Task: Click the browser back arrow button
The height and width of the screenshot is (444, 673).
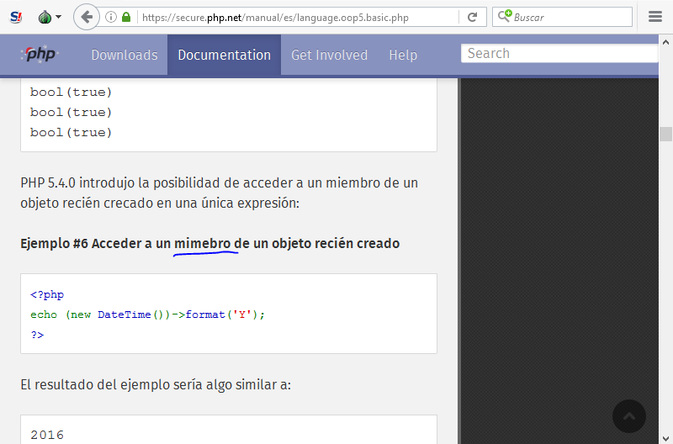Action: click(87, 17)
